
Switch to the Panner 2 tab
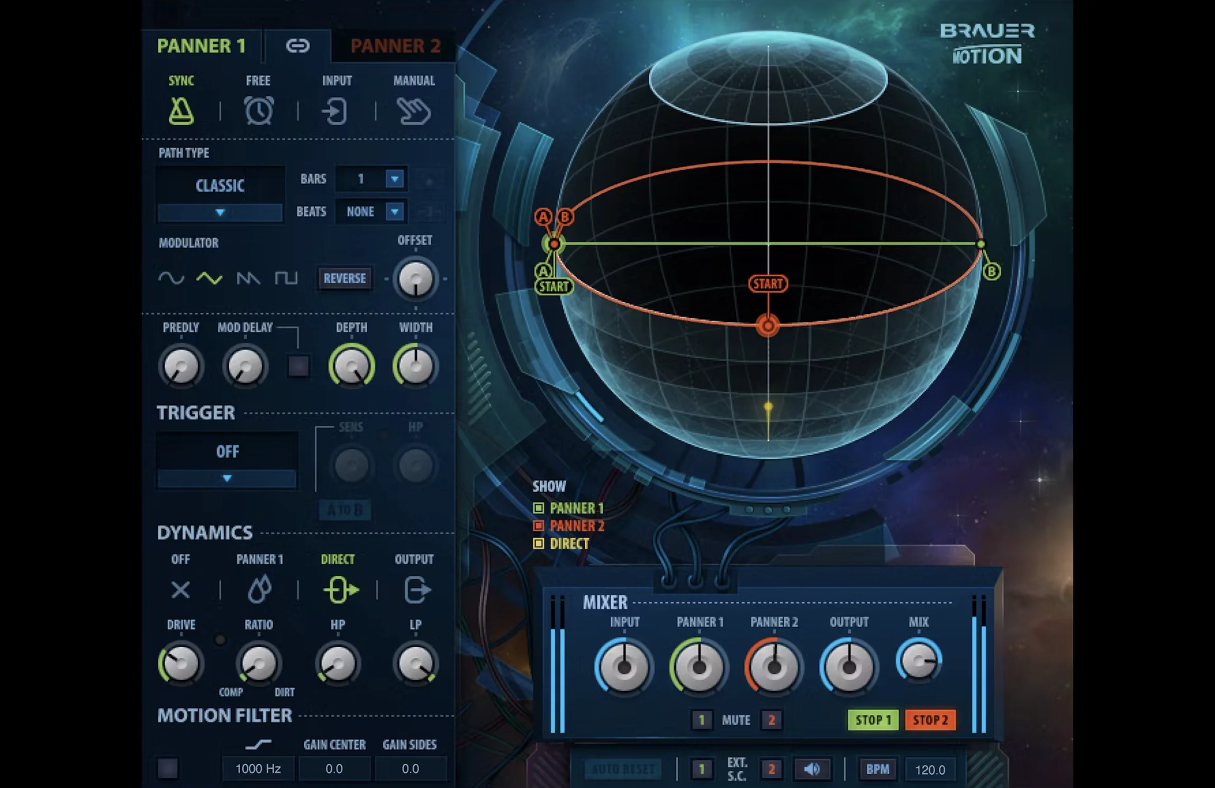click(x=395, y=46)
